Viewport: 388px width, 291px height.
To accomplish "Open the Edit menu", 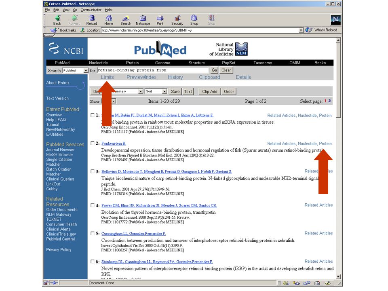I will pyautogui.click(x=56, y=10).
